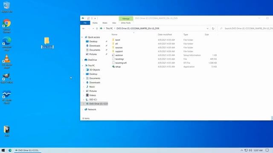
Task: Select the autorun file
Action: coord(119,55)
